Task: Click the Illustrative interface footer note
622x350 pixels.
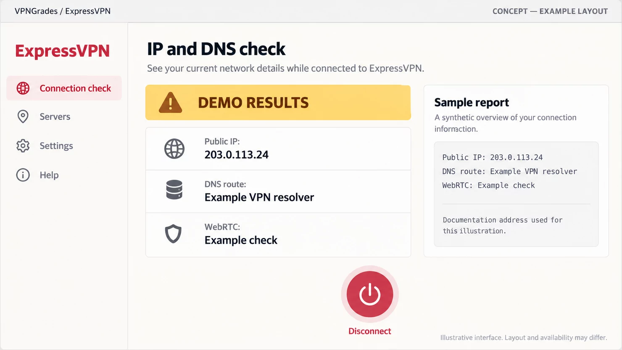Action: click(x=524, y=337)
